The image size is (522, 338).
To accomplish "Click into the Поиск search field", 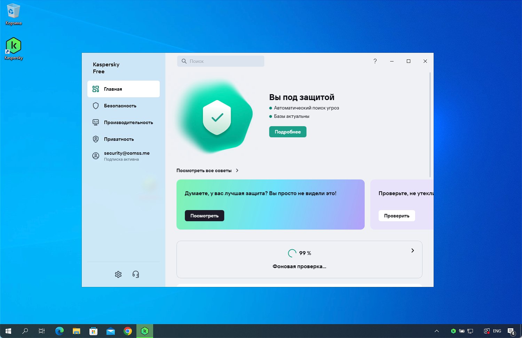I will click(221, 61).
